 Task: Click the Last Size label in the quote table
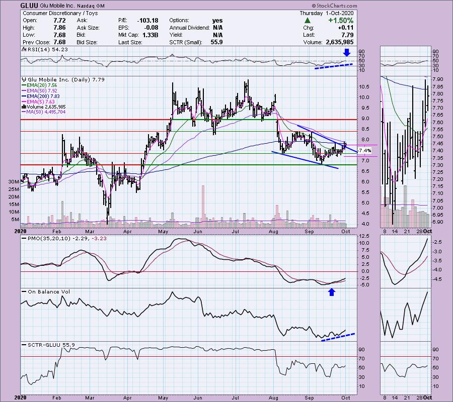tap(130, 42)
